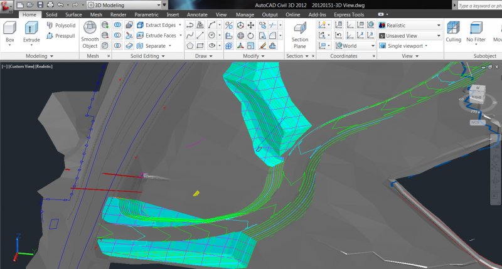
Task: Click the Plot printer icon
Action: 50,4
